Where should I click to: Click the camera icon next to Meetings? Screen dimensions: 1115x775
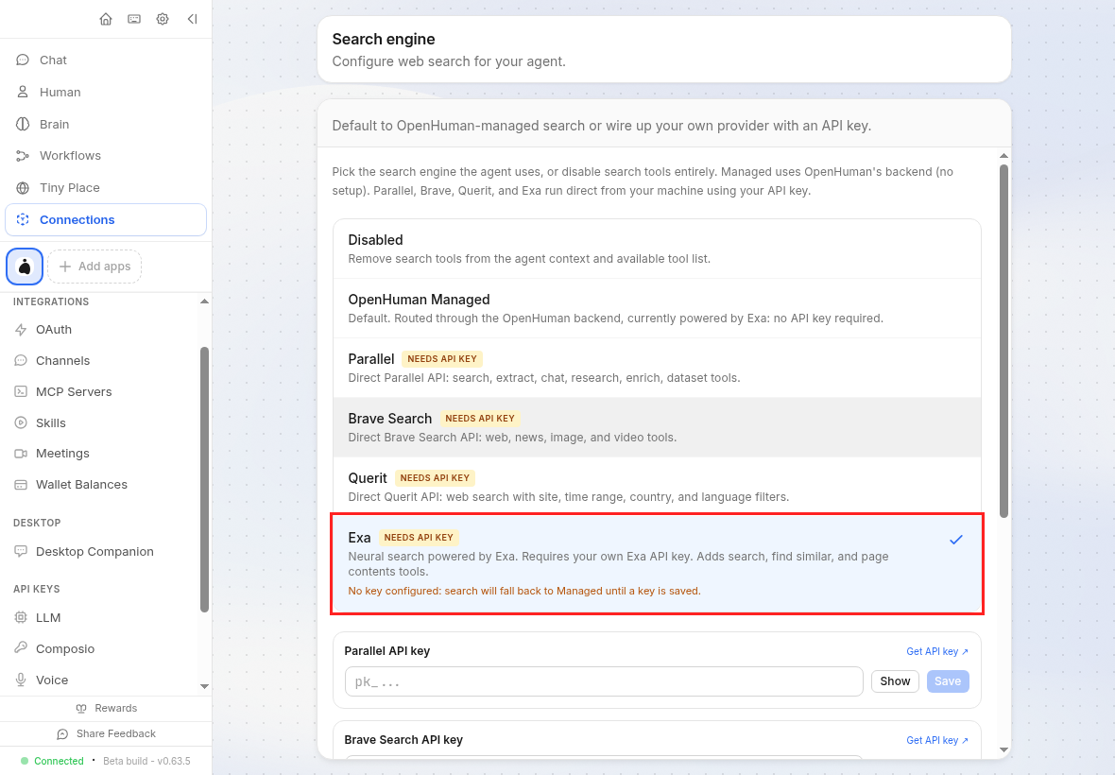[x=21, y=454]
